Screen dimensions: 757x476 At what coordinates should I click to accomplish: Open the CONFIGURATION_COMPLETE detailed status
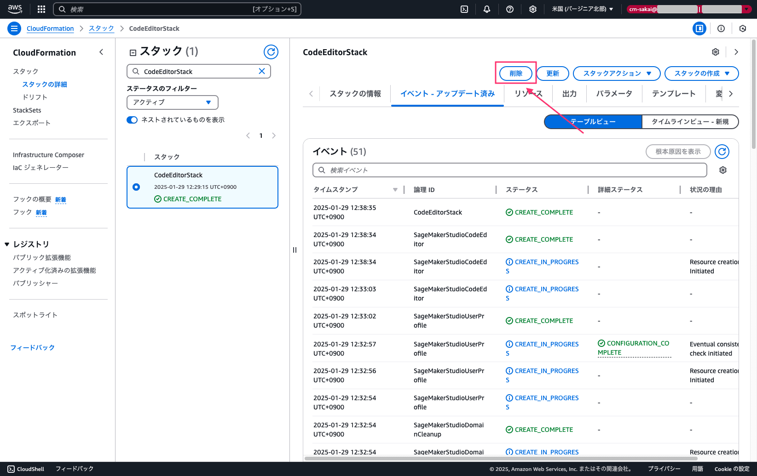coord(634,348)
